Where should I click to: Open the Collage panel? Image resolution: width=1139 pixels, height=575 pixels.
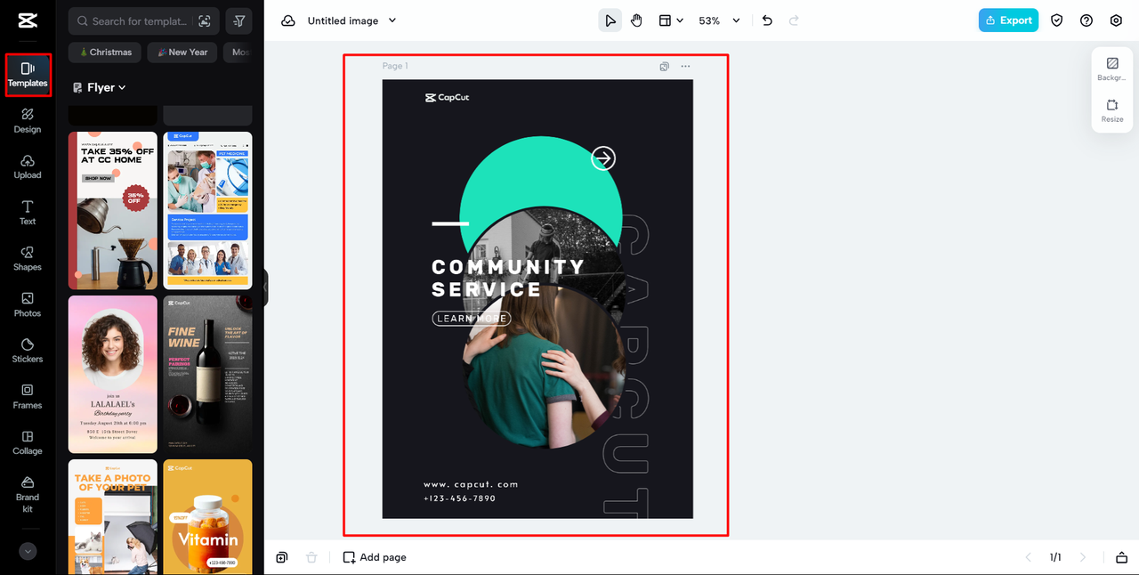pos(28,443)
